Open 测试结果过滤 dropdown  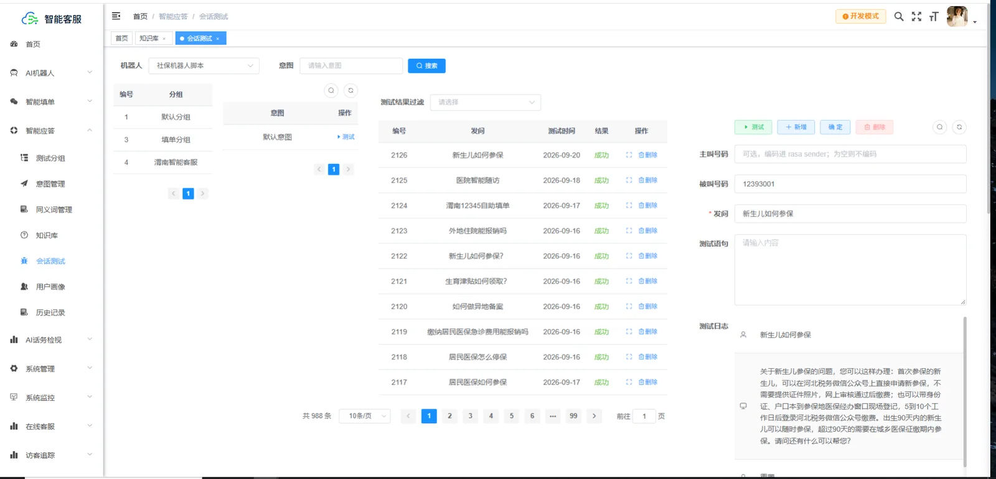486,102
